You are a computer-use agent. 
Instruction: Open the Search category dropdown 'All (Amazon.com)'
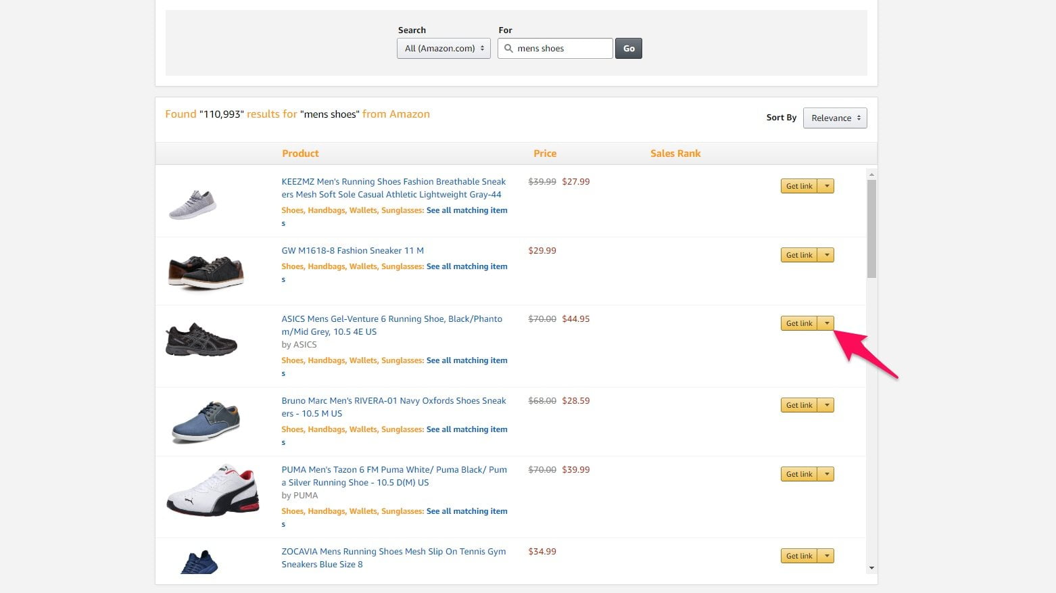tap(443, 48)
